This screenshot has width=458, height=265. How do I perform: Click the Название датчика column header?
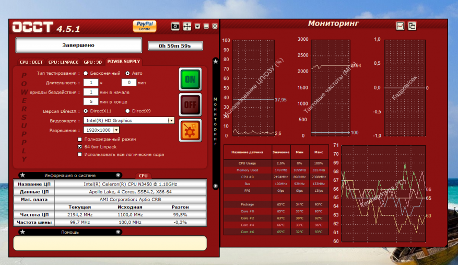pyautogui.click(x=248, y=152)
